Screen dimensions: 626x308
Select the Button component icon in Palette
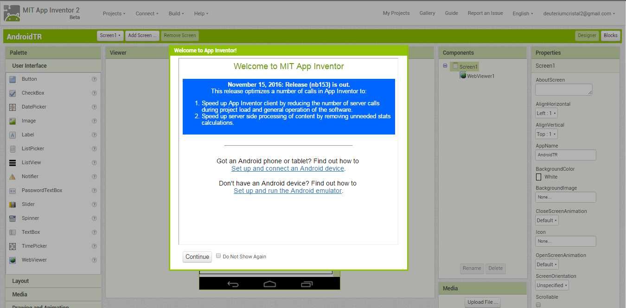click(x=13, y=79)
